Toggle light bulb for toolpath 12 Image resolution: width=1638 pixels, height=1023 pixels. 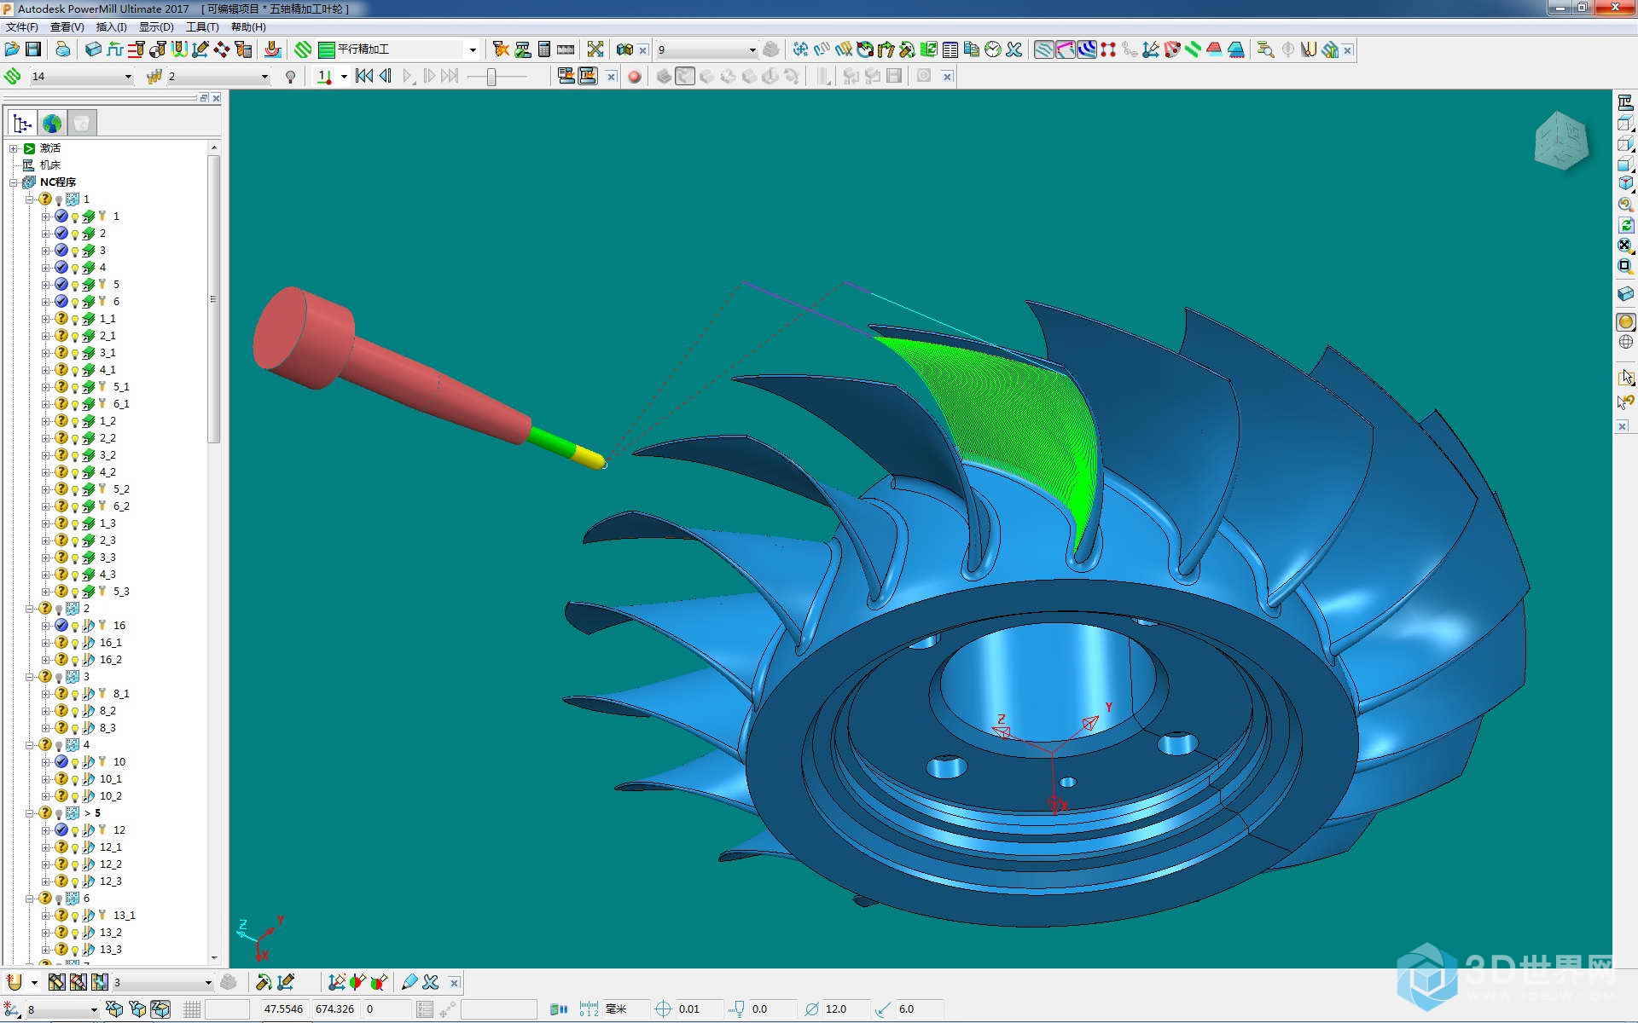[x=75, y=830]
